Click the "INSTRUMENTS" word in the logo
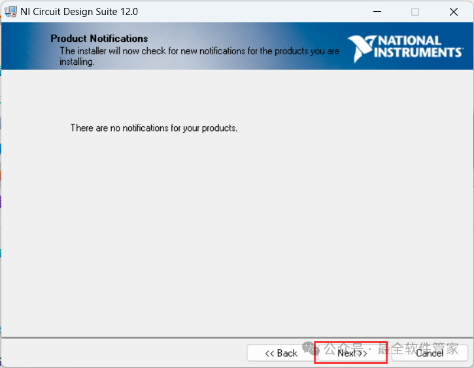 pos(418,52)
